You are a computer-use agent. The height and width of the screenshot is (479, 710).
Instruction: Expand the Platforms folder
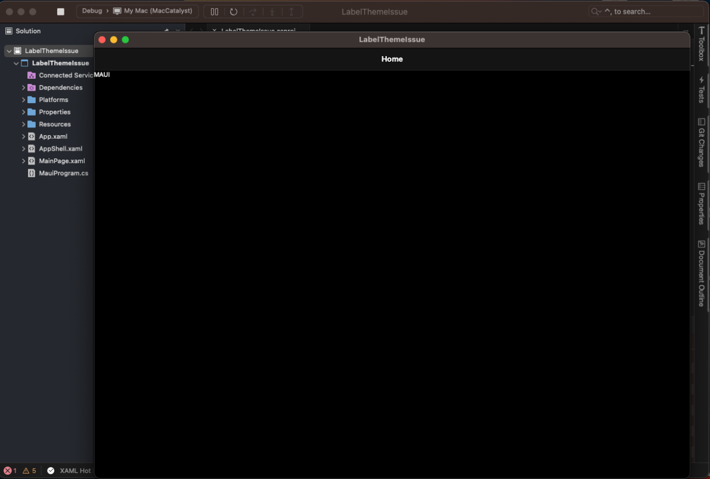tap(24, 99)
